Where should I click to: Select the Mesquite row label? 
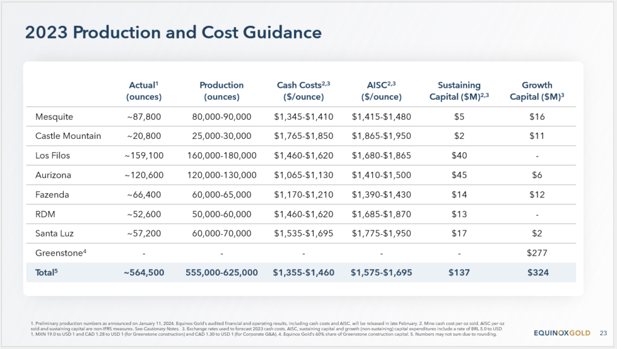click(x=54, y=117)
